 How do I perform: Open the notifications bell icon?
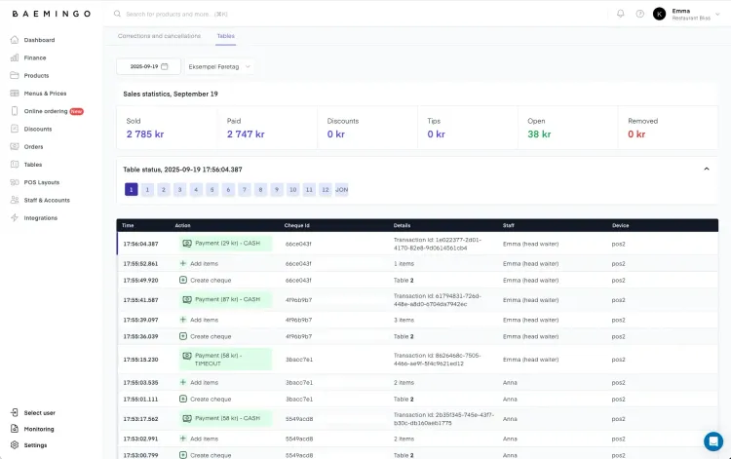tap(621, 14)
